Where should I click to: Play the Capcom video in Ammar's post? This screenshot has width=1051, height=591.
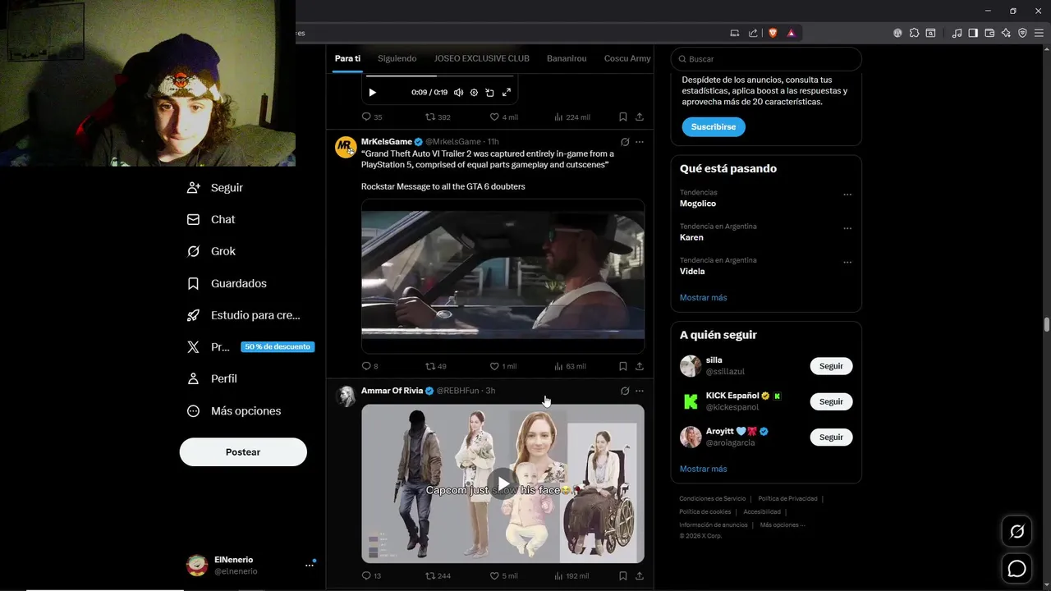pyautogui.click(x=503, y=483)
